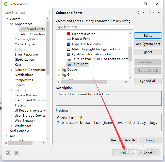This screenshot has height=162, width=165.
Task: Click font list scroll down arrow
Action: (x=130, y=77)
